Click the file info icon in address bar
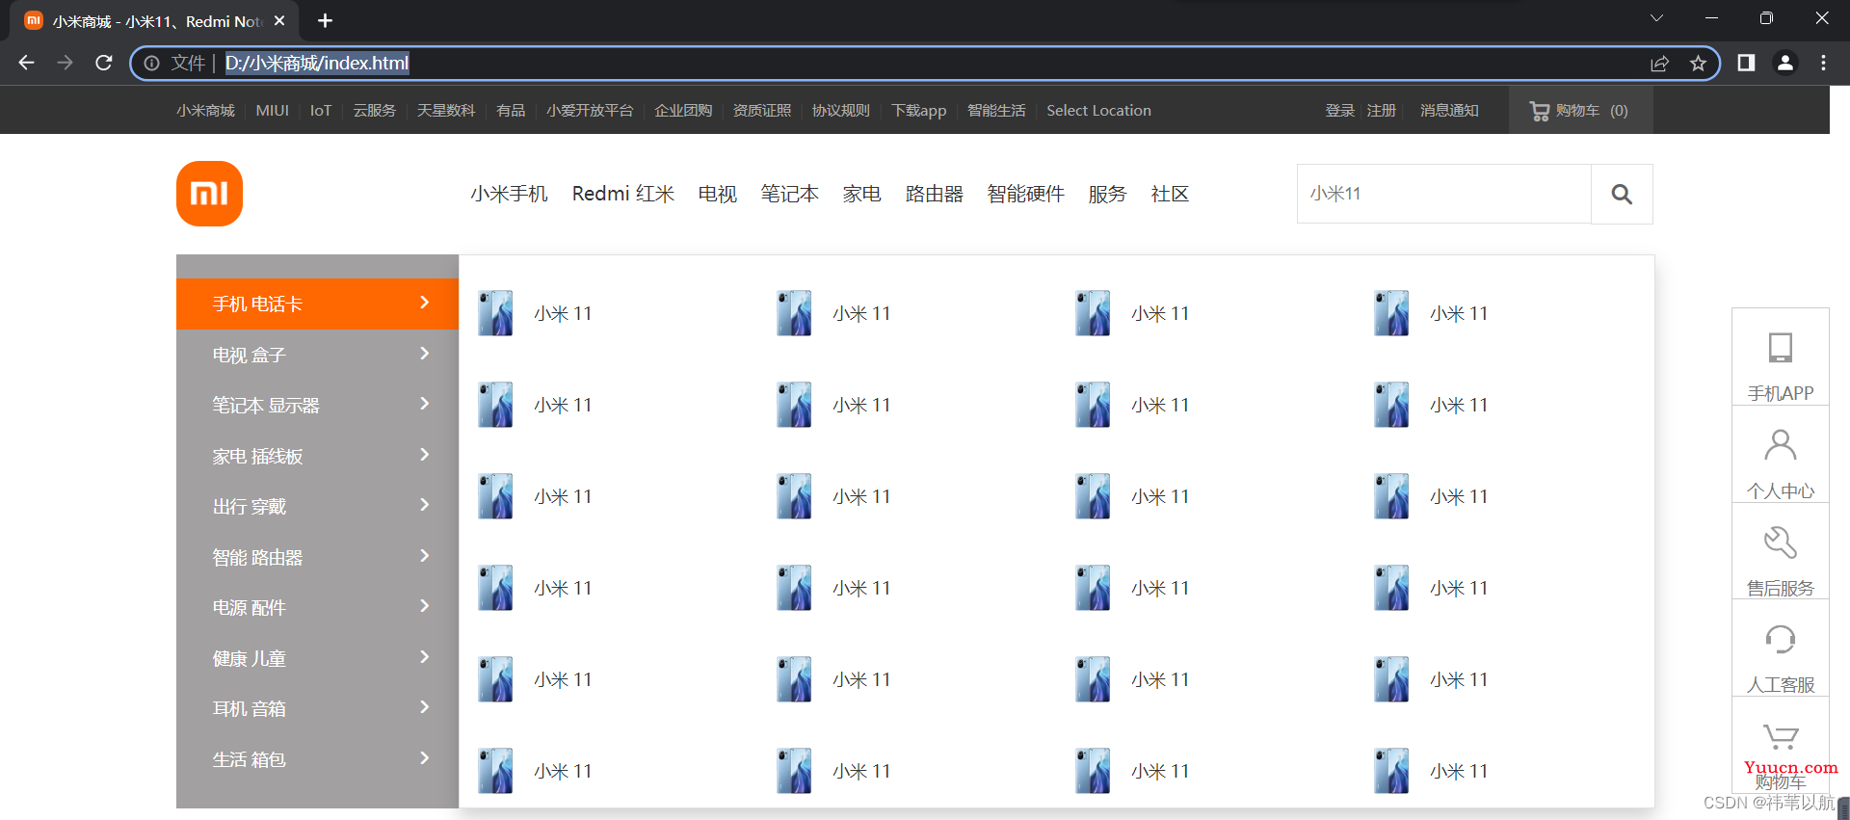 point(152,64)
